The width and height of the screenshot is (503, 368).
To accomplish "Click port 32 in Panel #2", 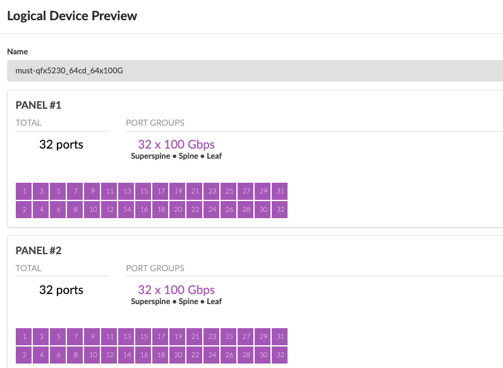I will click(x=280, y=355).
